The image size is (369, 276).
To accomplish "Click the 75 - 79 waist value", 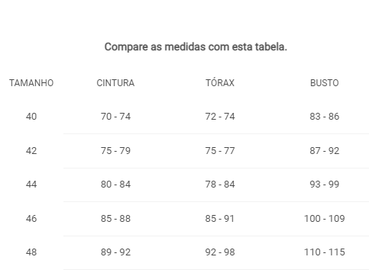I will 115,151.
